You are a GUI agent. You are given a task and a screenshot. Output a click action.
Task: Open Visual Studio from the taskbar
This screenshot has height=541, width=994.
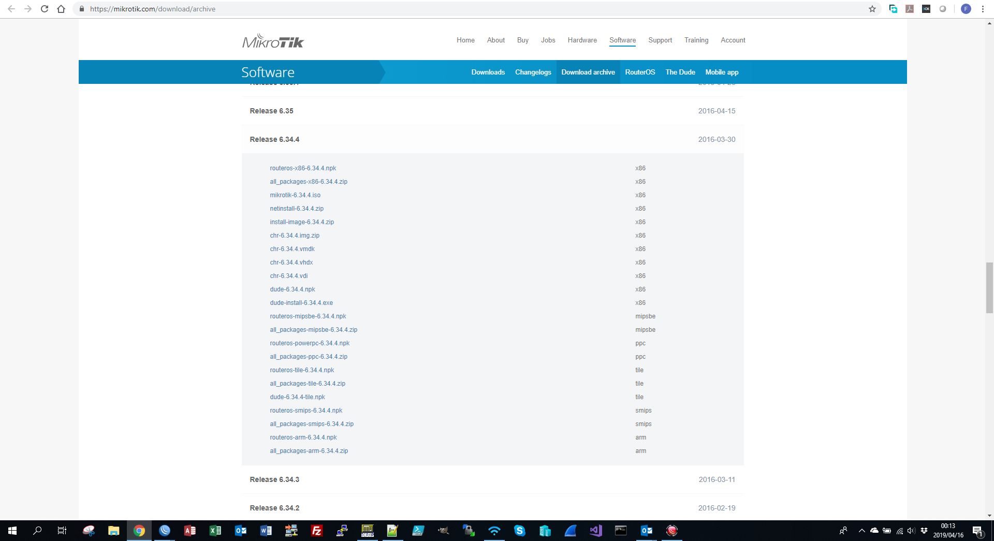click(595, 531)
